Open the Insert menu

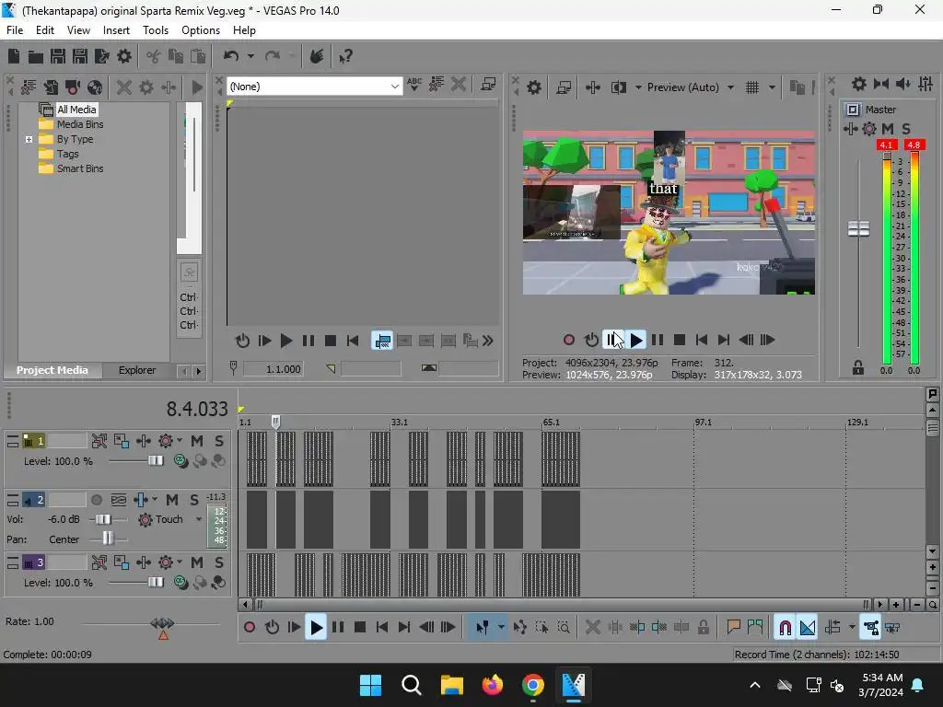[x=116, y=30]
